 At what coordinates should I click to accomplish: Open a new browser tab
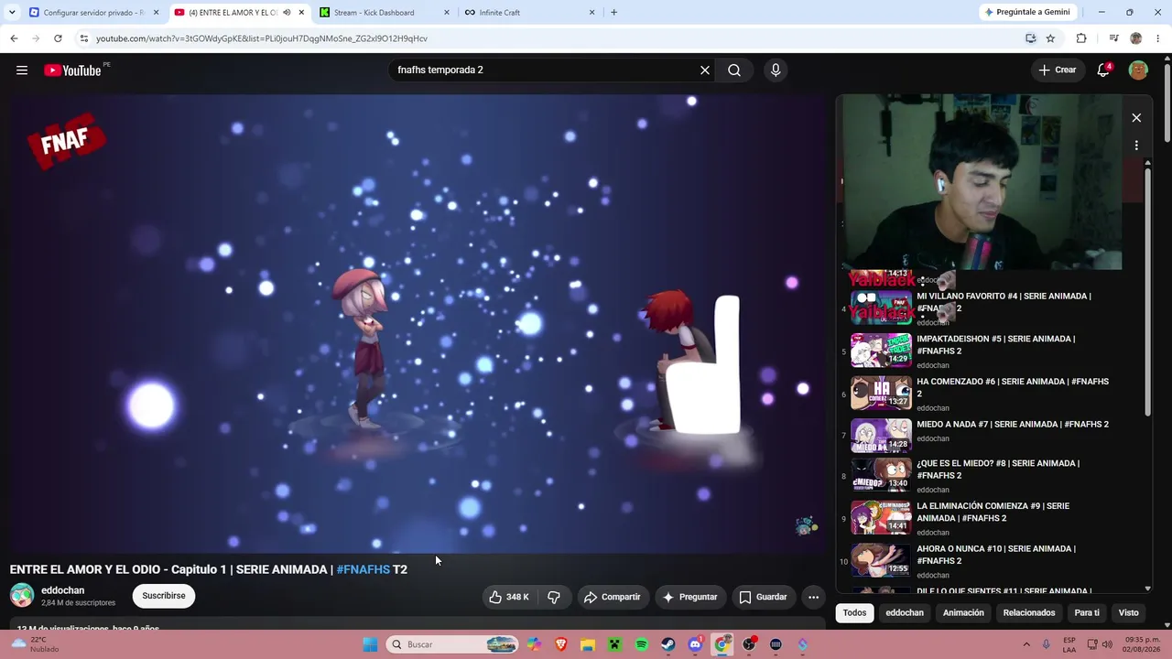click(x=613, y=13)
